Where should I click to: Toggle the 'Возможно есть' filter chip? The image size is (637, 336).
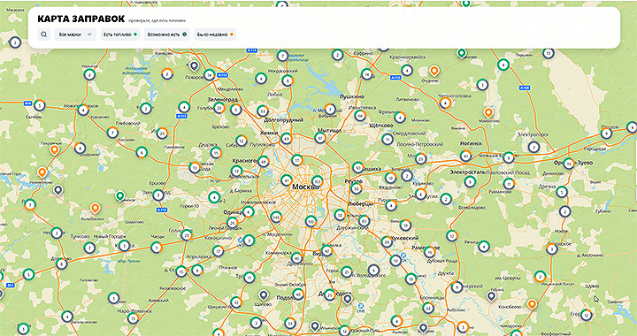pyautogui.click(x=166, y=34)
